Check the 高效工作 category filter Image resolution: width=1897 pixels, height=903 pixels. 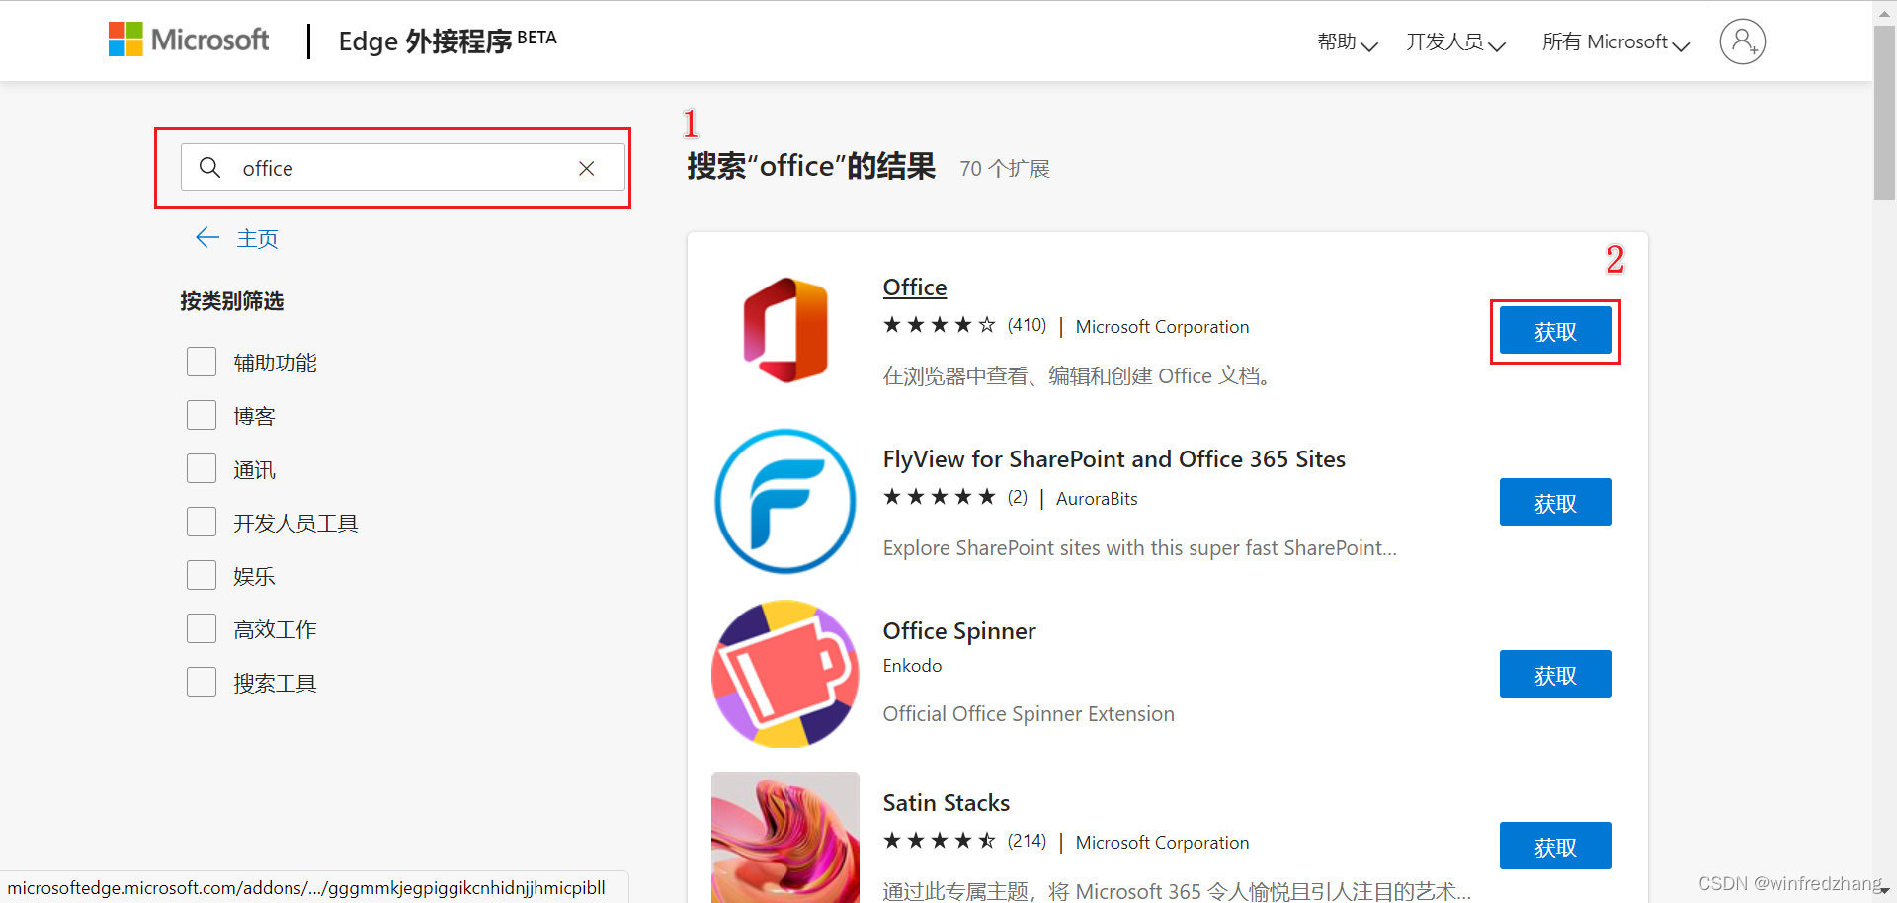coord(202,628)
